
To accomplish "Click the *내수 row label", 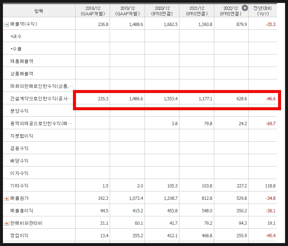I will pos(16,36).
